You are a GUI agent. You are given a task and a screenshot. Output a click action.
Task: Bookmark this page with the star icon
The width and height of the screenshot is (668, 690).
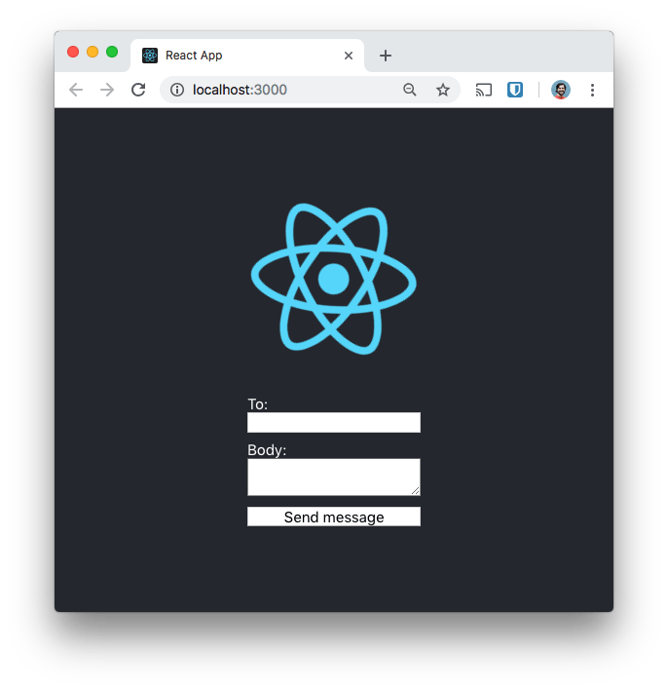pyautogui.click(x=443, y=90)
